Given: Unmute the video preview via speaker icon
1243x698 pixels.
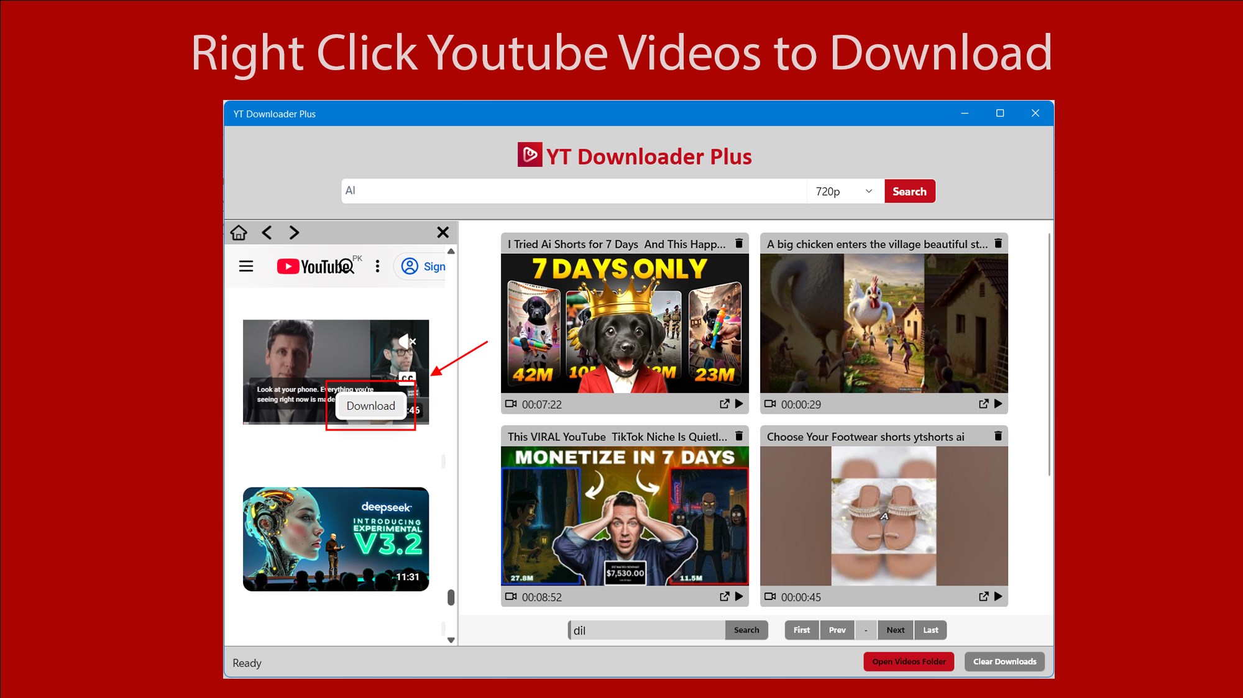Looking at the screenshot, I should (x=407, y=341).
